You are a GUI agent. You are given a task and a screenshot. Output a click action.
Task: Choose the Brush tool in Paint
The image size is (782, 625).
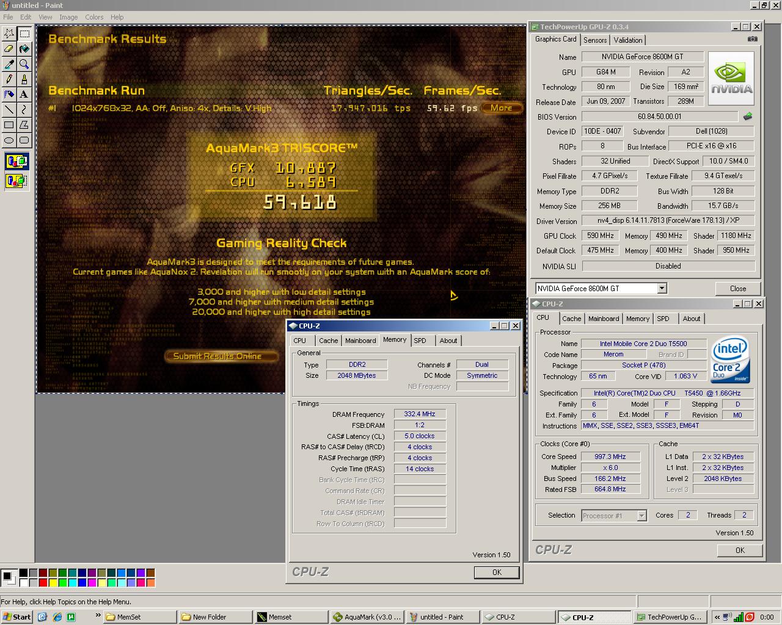point(24,79)
